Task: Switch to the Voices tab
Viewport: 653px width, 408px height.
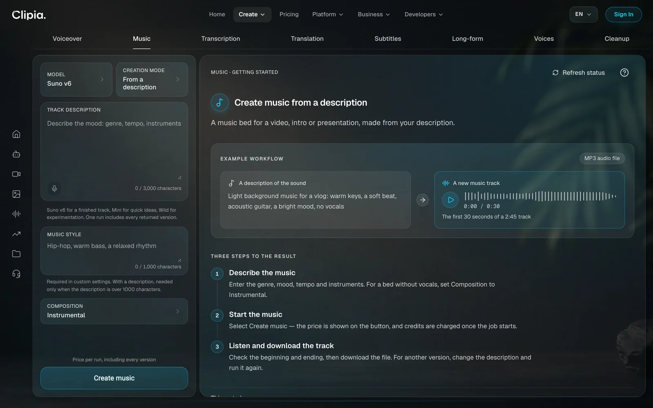Action: tap(544, 39)
